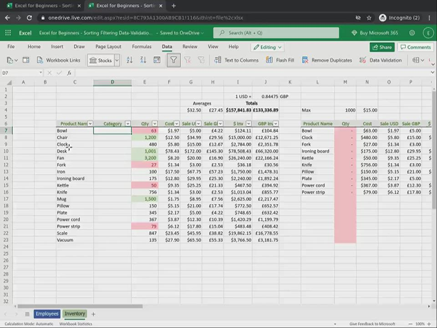Viewport: 437px width, 328px height.
Task: Open the Product Name filter dropdown
Action: tap(90, 123)
